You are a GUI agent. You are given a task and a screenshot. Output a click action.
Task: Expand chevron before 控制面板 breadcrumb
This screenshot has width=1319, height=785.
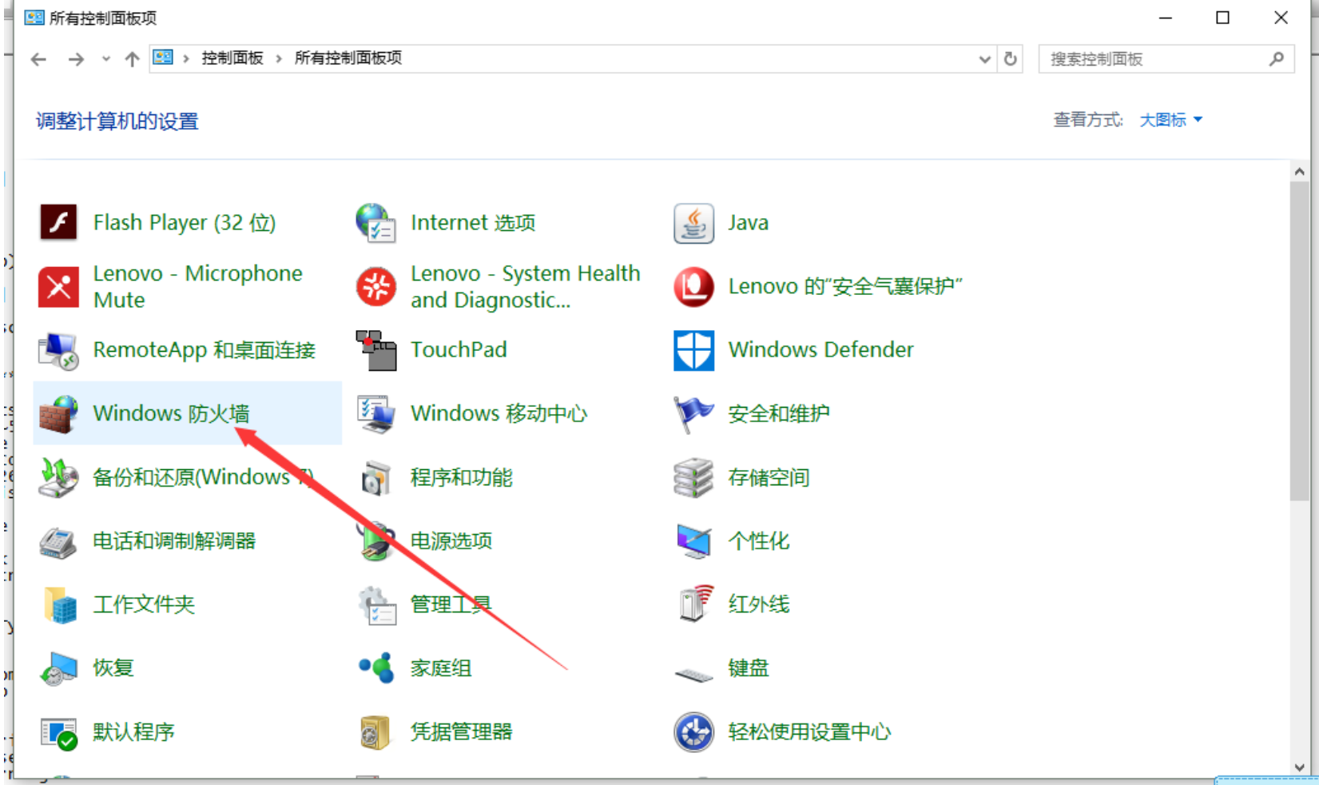(x=185, y=58)
